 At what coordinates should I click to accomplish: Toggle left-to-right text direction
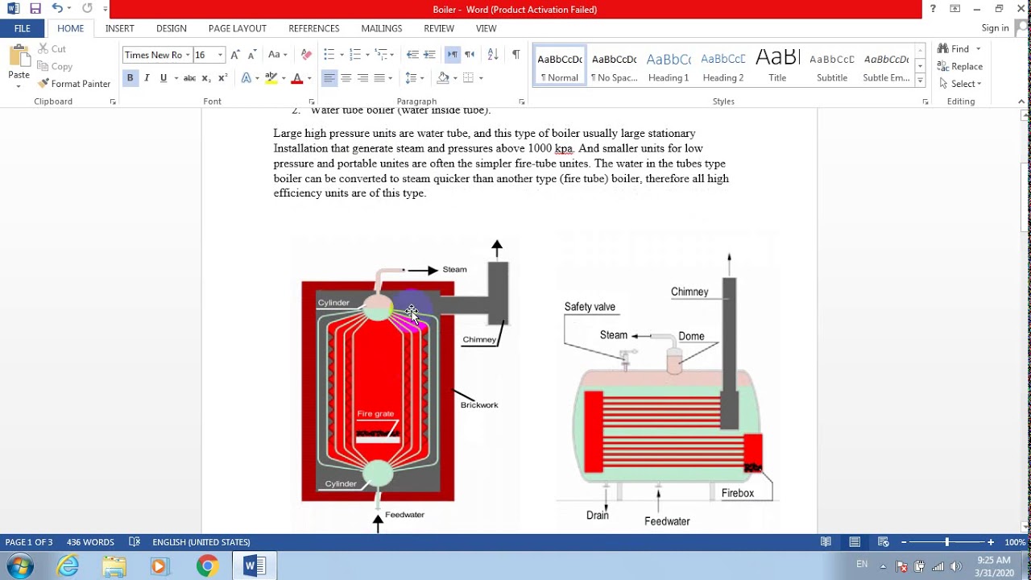point(453,55)
